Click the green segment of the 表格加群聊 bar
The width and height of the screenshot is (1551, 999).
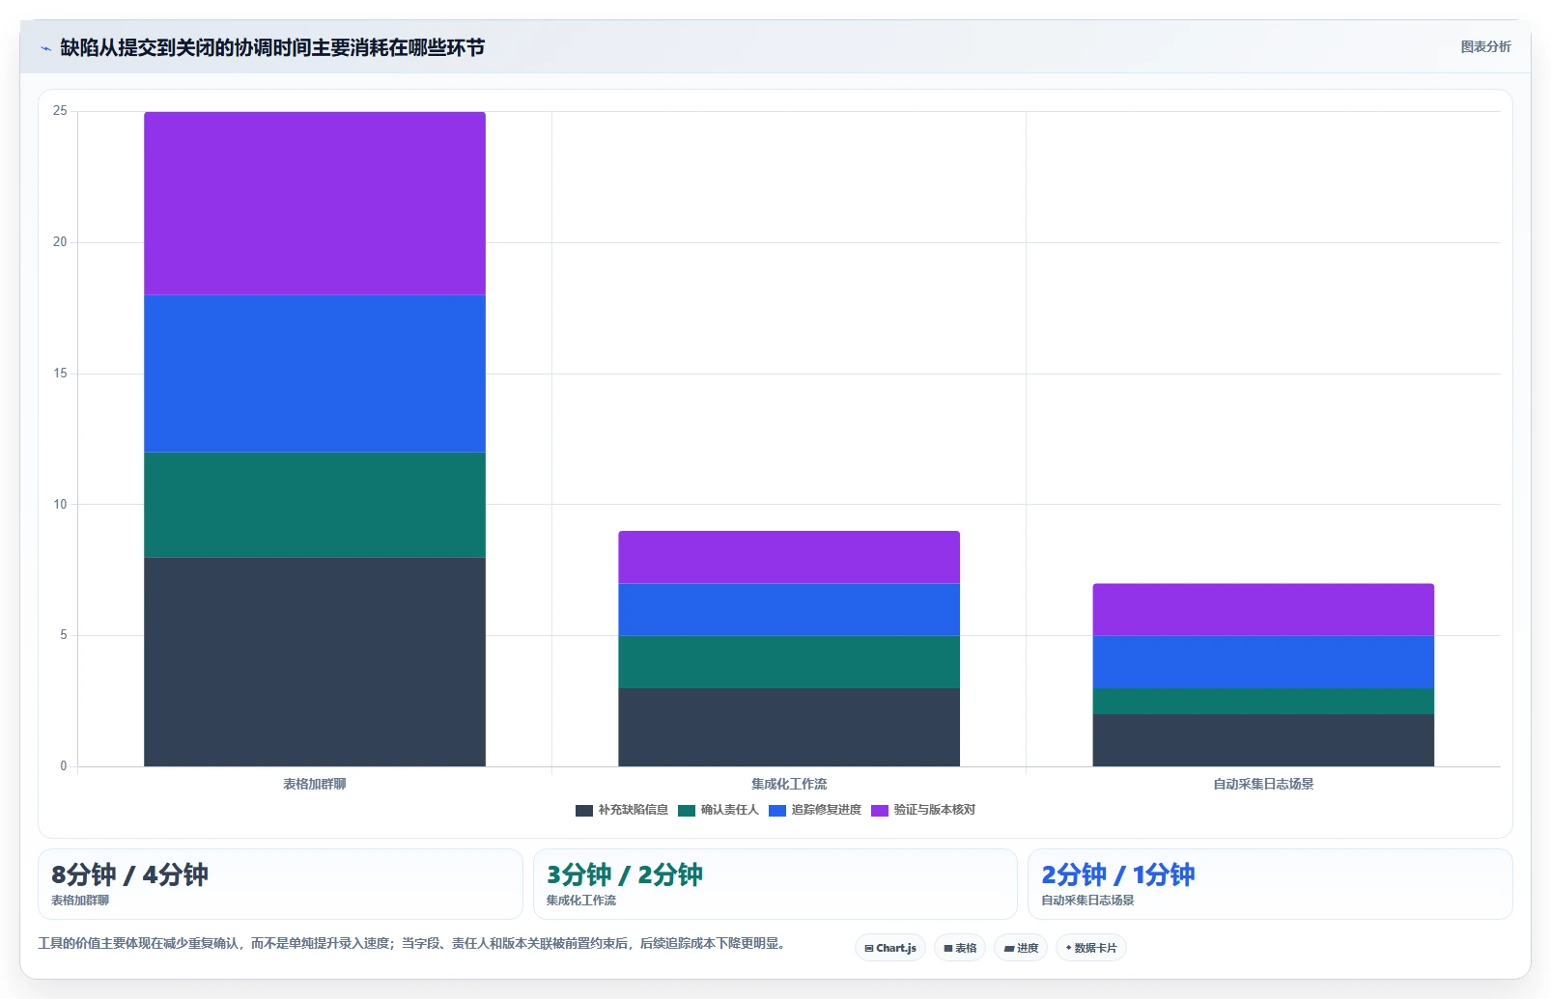click(315, 505)
